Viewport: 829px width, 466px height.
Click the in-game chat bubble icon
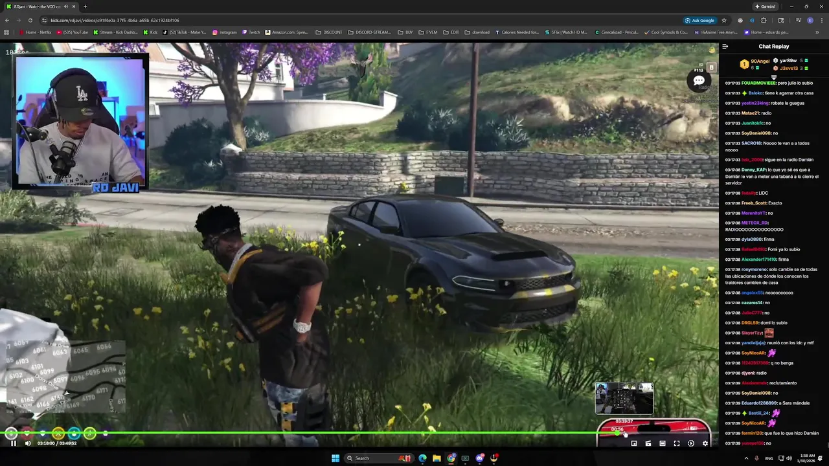pos(699,81)
